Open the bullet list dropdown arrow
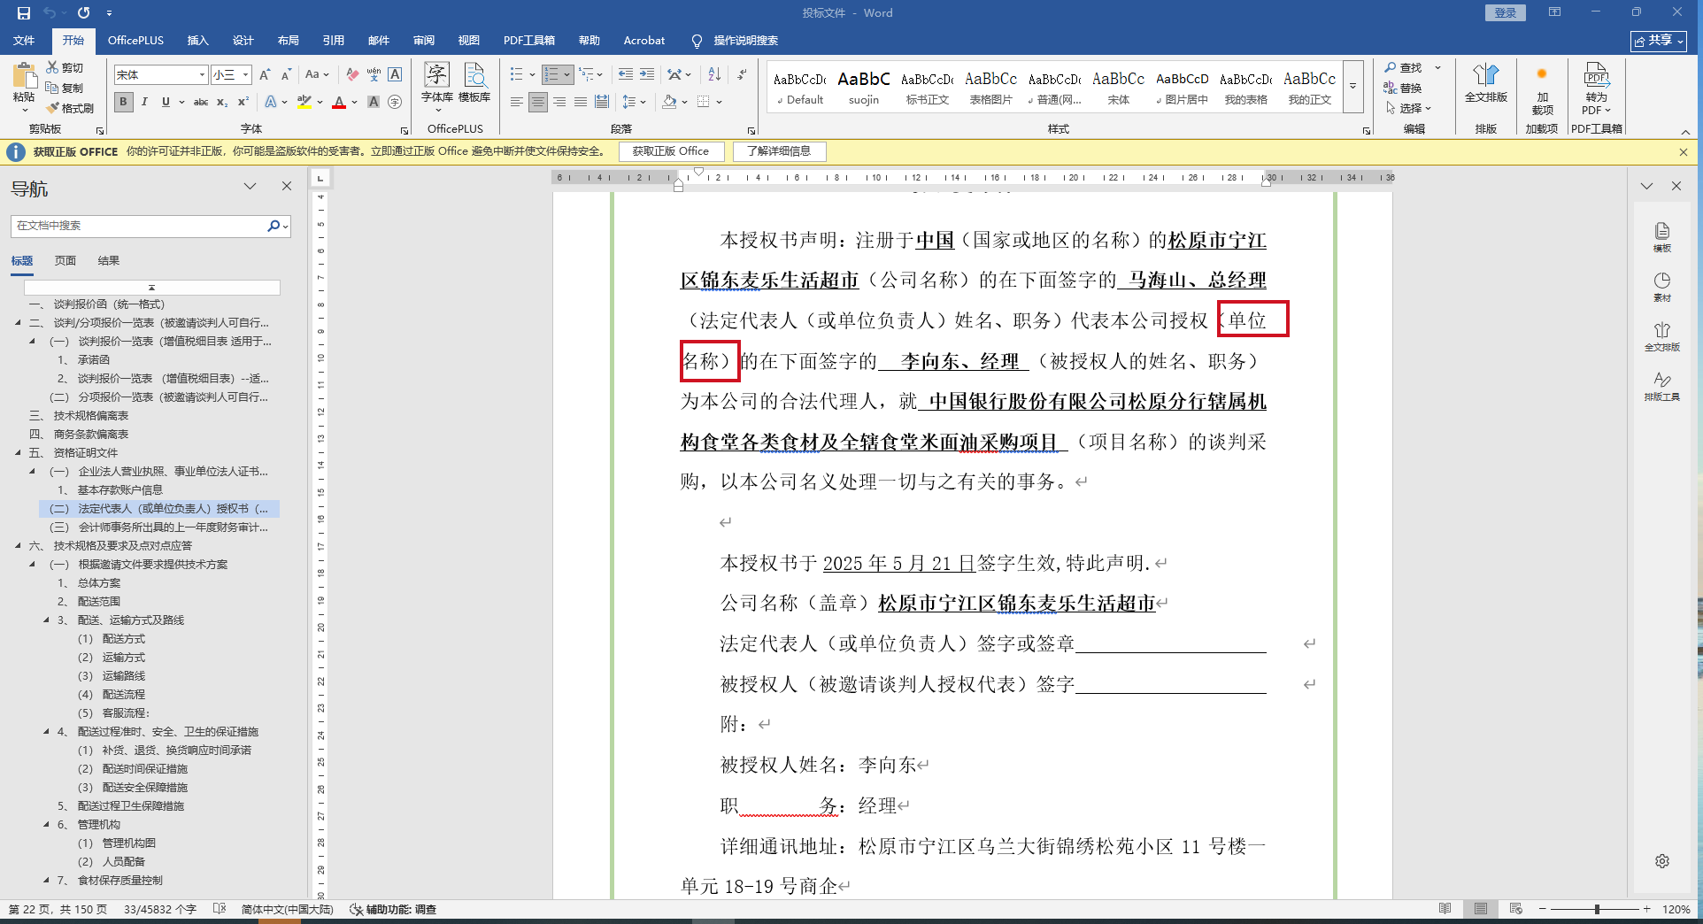Viewport: 1703px width, 924px height. coord(532,75)
